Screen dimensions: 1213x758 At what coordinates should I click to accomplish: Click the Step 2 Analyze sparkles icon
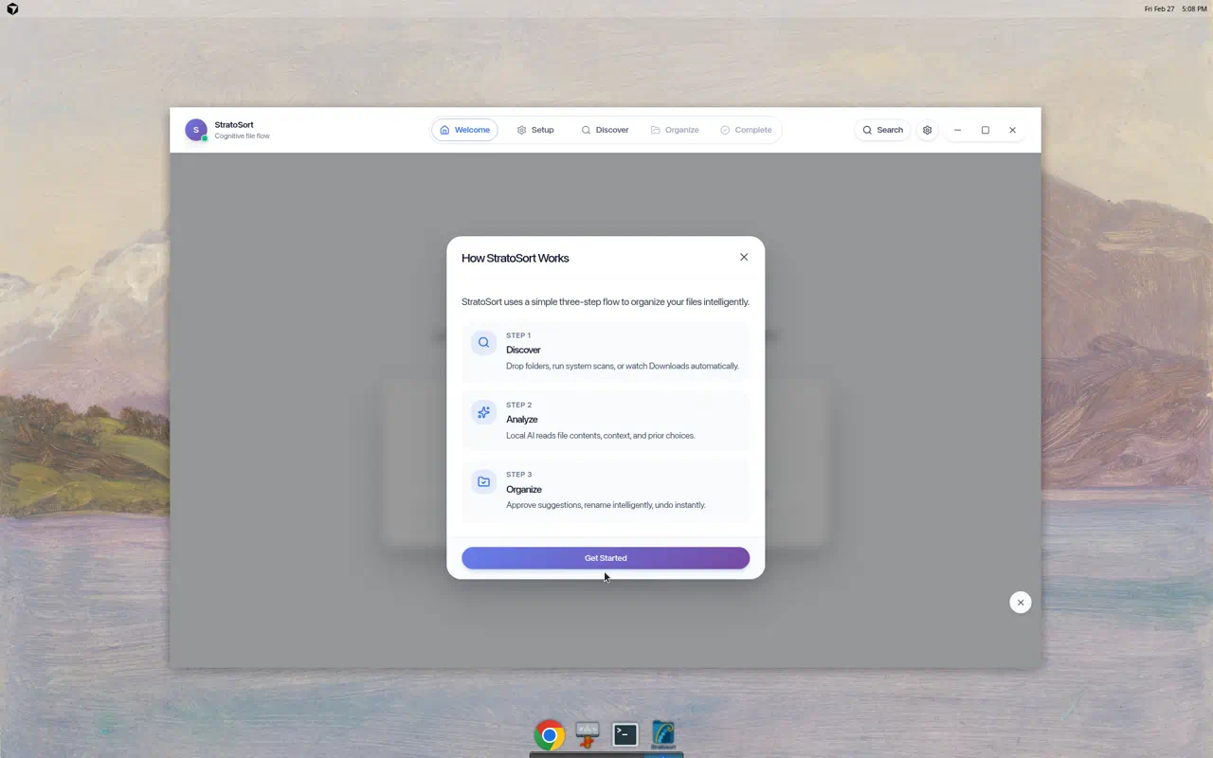pyautogui.click(x=483, y=412)
